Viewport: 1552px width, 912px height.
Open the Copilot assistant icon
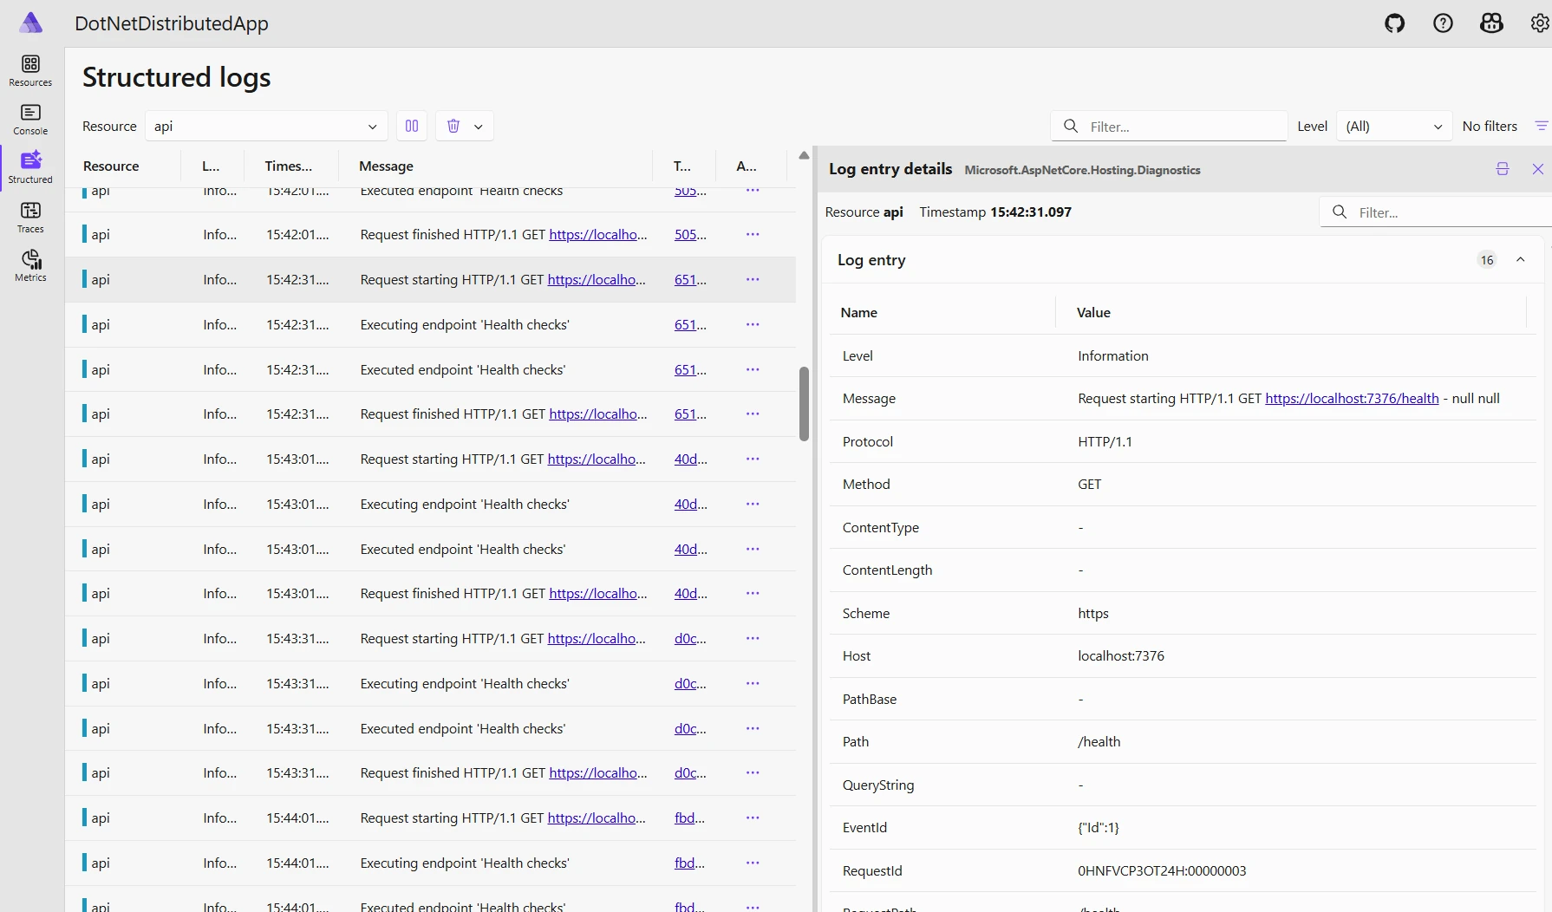coord(1491,23)
